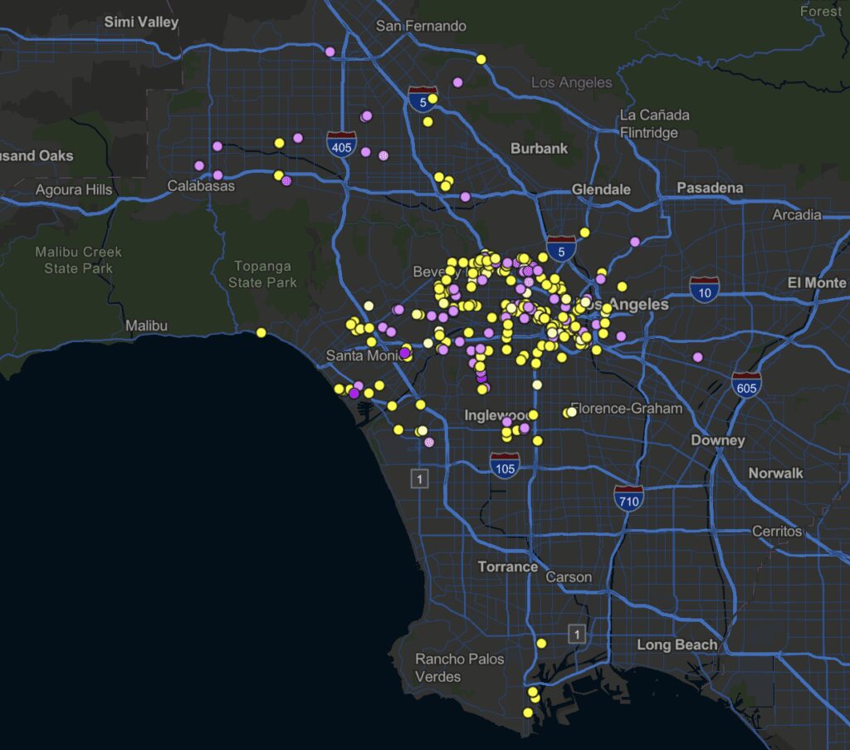Image resolution: width=850 pixels, height=750 pixels.
Task: Click the Interstate 105 highway shield
Action: coord(504,463)
